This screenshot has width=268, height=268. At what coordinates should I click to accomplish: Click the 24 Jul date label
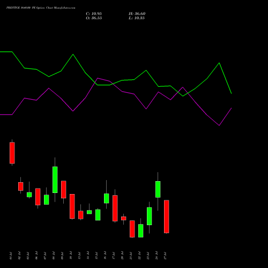(x=157, y=256)
